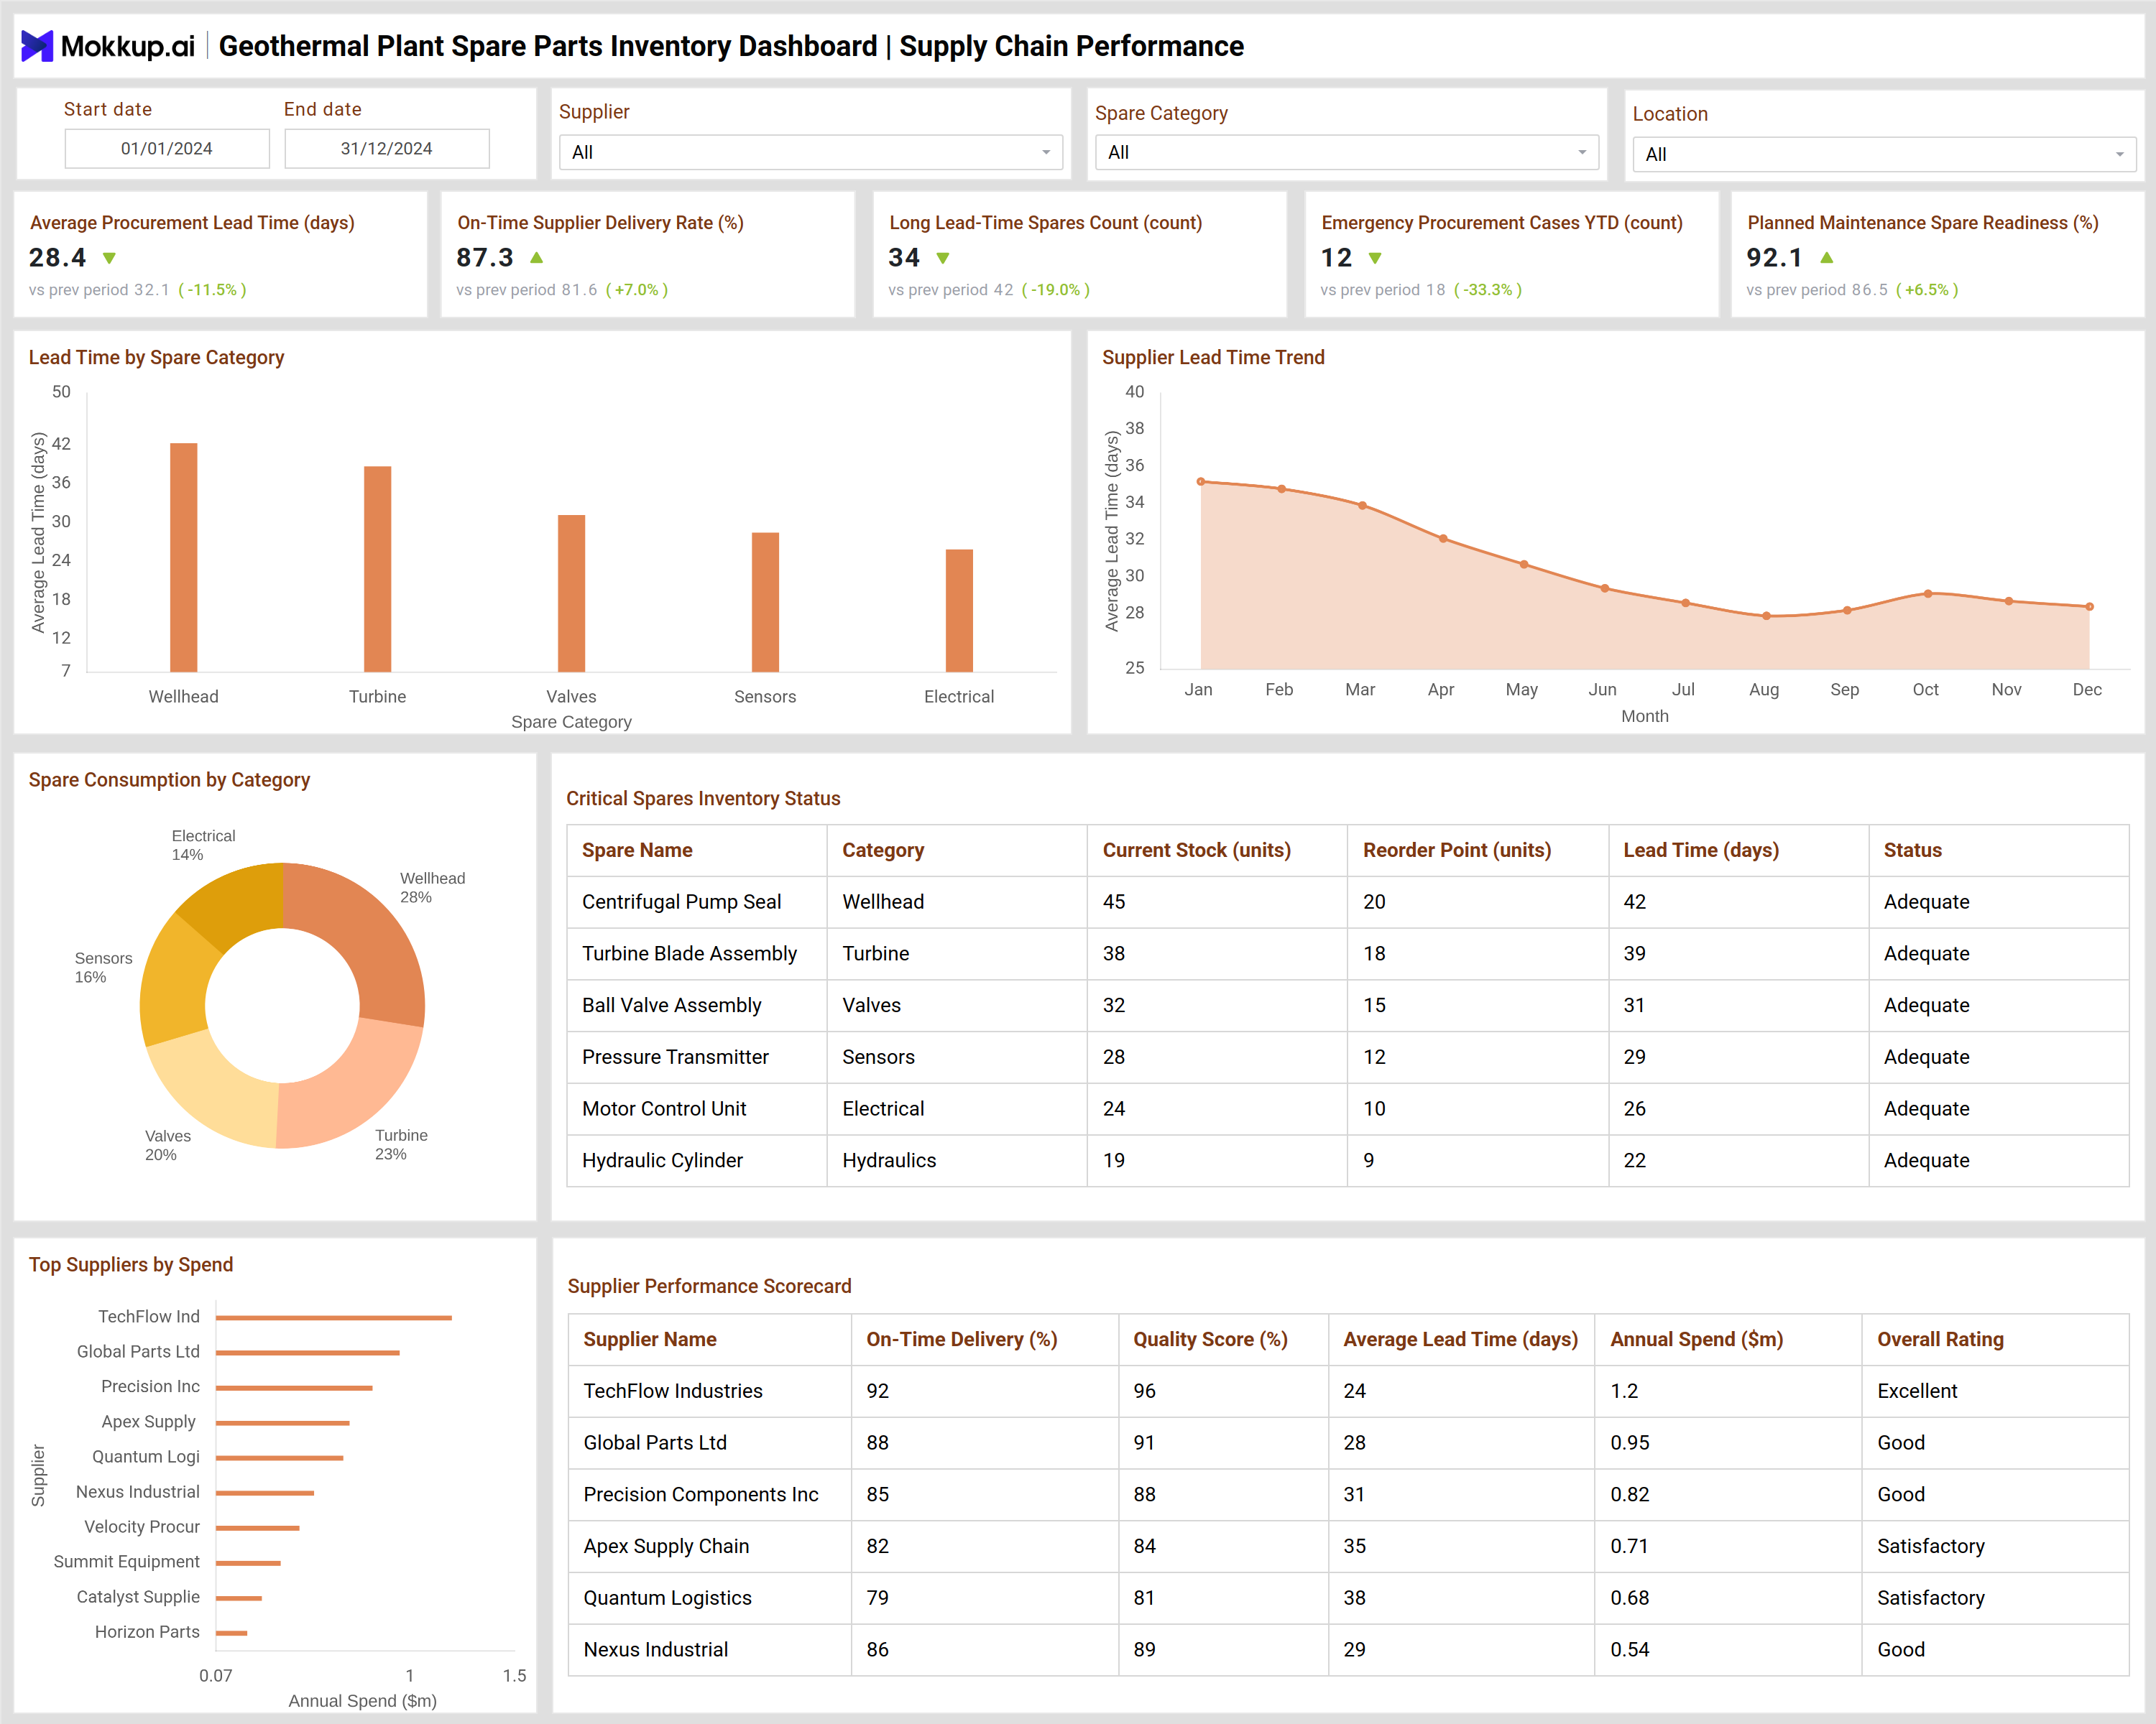Select the Sensors bar in Lead Time chart

point(765,602)
